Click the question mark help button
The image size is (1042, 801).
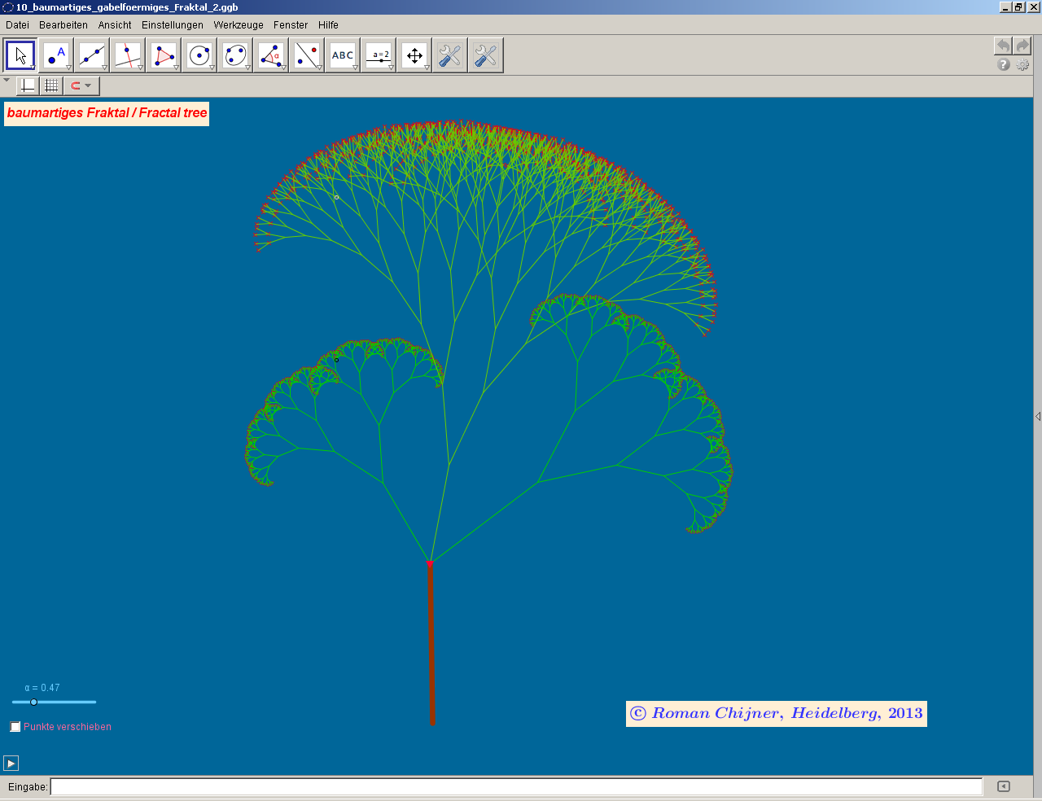tap(1004, 64)
